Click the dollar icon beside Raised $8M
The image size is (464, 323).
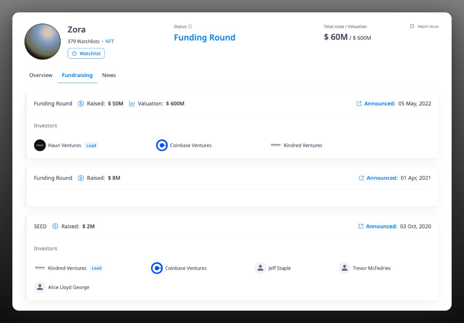[x=81, y=178]
